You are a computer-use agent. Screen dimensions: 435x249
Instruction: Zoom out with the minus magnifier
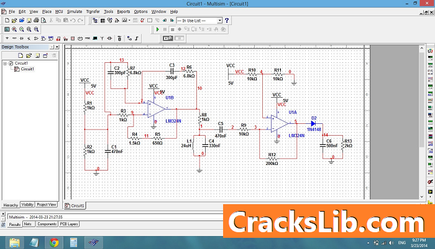22,29
